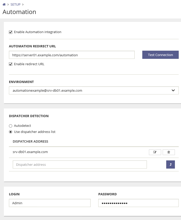
Task: Delete the srv-db01.example.com dispatcher address
Action: click(169, 152)
